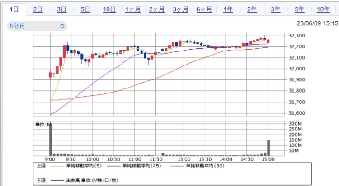The height and width of the screenshot is (186, 339).
Task: Open the 1年 chart period
Action: point(228,9)
